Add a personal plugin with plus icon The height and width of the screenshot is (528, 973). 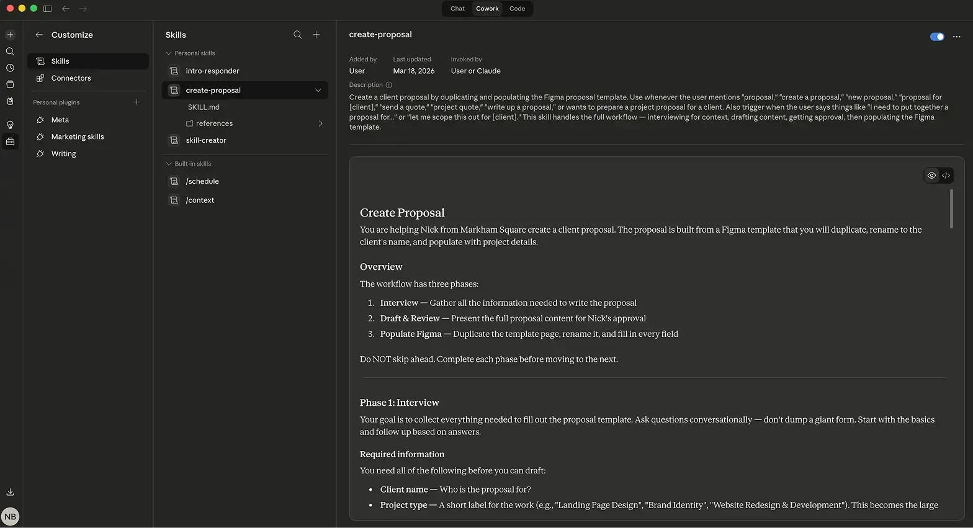[x=137, y=102]
